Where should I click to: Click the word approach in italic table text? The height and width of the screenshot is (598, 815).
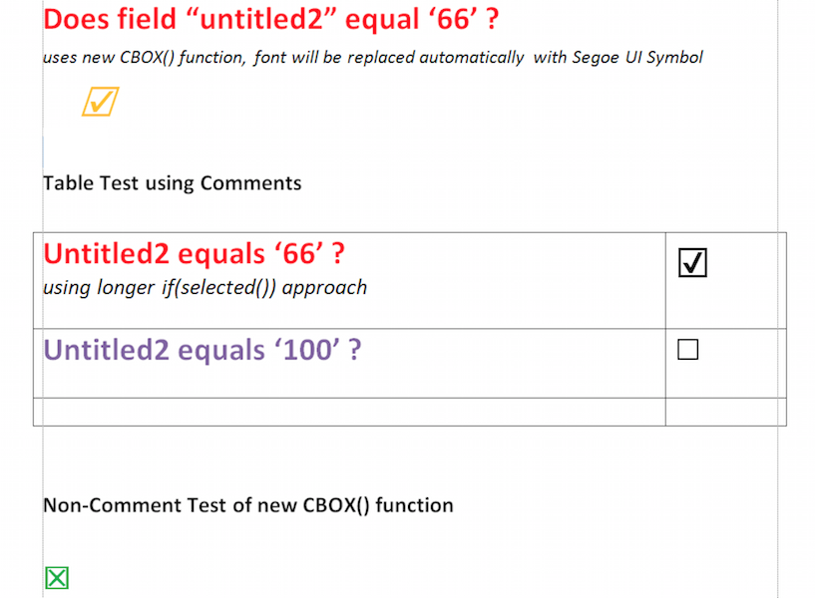tap(324, 288)
